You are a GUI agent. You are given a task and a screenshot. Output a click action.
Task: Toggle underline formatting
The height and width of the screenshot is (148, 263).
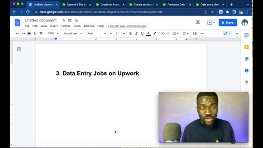tap(142, 34)
